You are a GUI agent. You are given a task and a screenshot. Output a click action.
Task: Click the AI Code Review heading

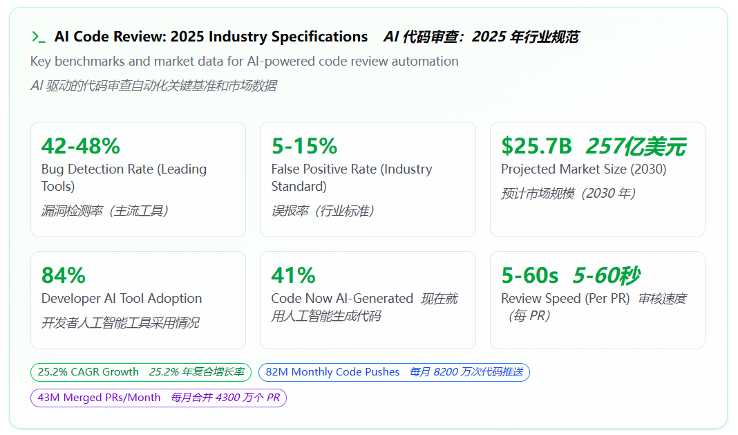pyautogui.click(x=211, y=37)
